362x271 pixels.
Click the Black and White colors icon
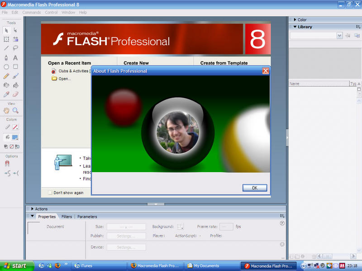pos(6,146)
